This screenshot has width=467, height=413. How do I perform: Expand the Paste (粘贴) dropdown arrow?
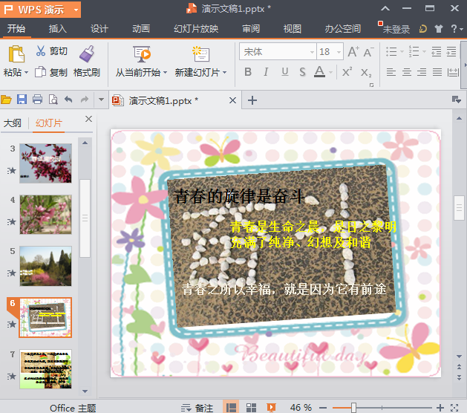pos(27,73)
